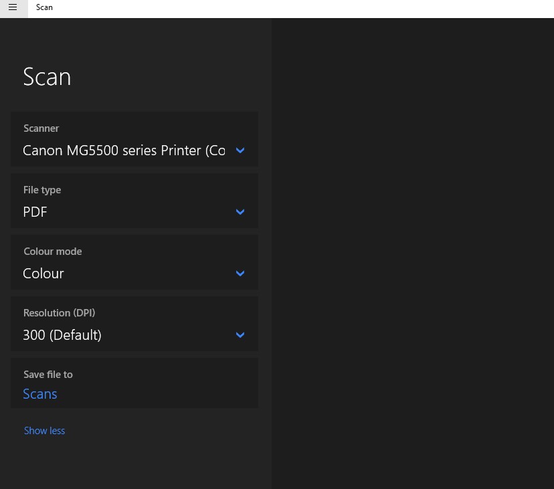Click the Resolution (DPI) chevron arrow
Image resolution: width=554 pixels, height=489 pixels.
(240, 335)
